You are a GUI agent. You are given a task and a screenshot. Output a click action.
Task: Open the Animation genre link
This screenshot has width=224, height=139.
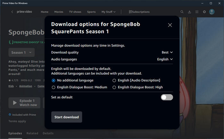click(x=26, y=86)
